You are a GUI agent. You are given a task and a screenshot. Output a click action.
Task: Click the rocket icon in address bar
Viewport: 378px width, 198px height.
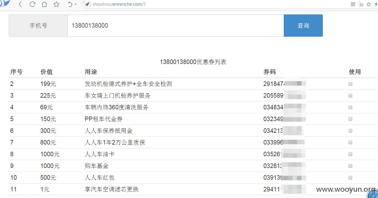pos(88,4)
